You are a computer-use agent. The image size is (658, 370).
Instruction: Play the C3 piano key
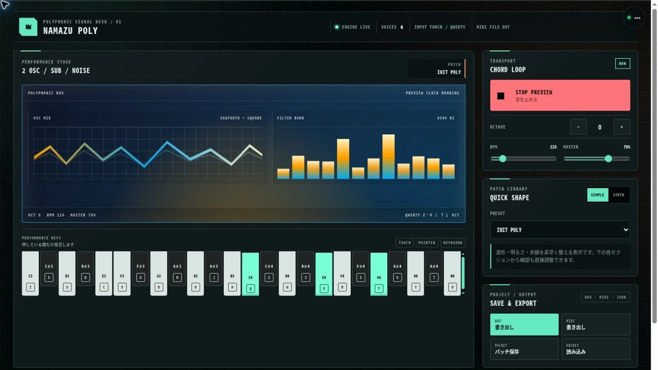pyautogui.click(x=30, y=273)
